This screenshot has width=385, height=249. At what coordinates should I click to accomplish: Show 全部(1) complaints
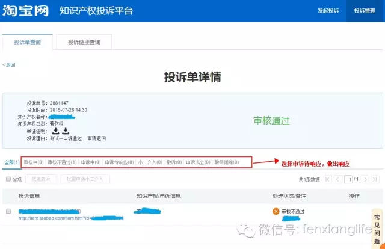tap(12, 162)
